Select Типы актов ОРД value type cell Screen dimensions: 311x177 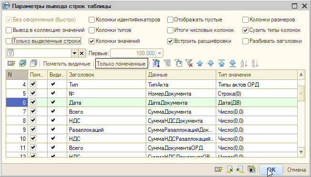pos(257,85)
